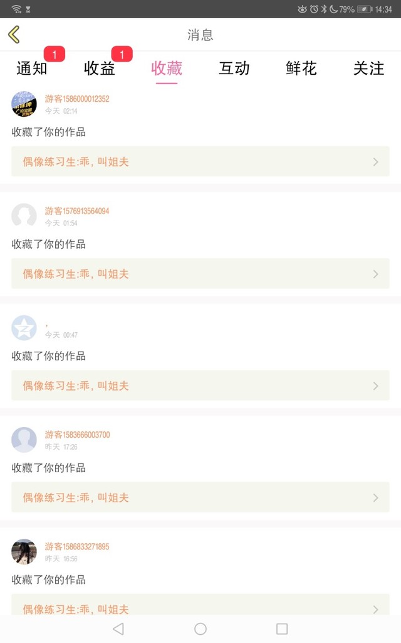Expand chevron on first 偶像练习生 card
The image size is (401, 643).
pos(376,162)
